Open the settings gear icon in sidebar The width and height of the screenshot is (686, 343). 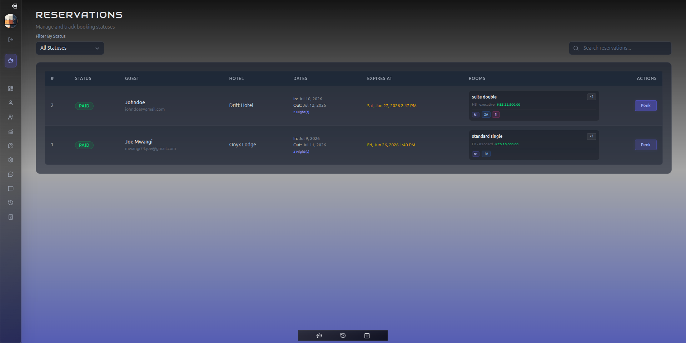point(11,160)
